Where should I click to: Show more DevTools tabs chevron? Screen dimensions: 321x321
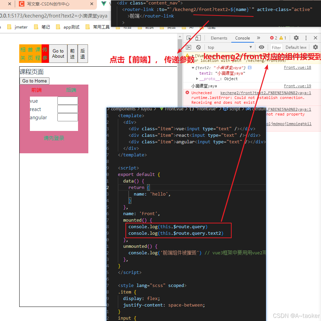[x=258, y=38]
